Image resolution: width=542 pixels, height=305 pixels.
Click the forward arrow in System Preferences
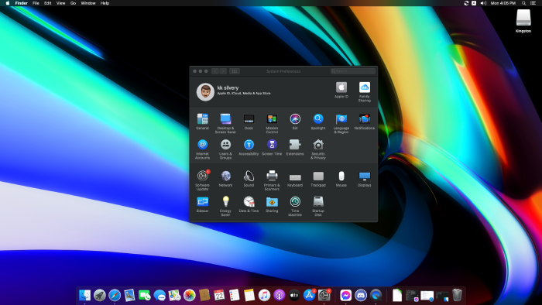[x=223, y=71]
